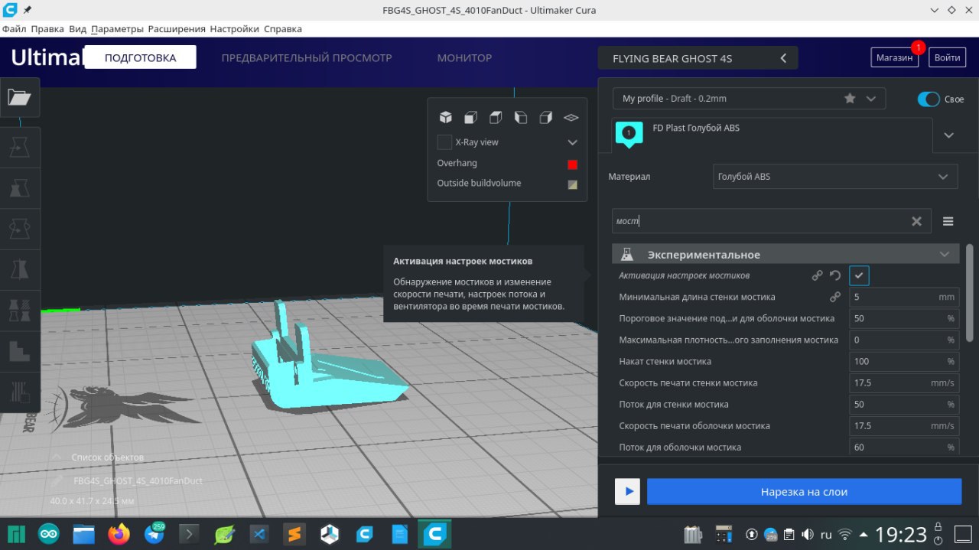
Task: Open Параметры menu
Action: [117, 29]
